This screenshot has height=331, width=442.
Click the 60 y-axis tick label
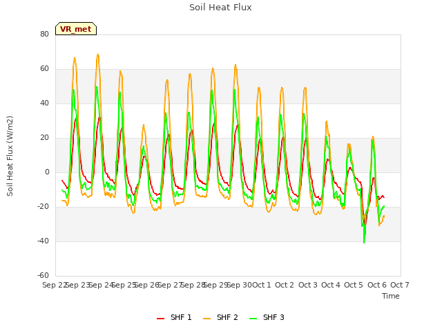coord(44,69)
